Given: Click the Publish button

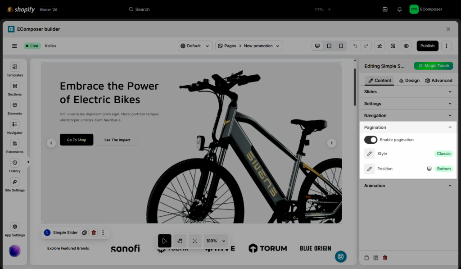Looking at the screenshot, I should click(427, 46).
